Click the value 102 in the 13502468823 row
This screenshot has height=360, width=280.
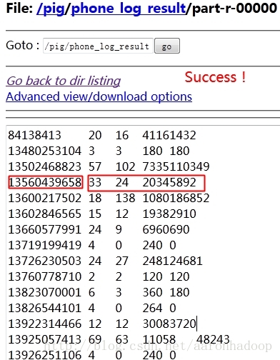coord(126,166)
